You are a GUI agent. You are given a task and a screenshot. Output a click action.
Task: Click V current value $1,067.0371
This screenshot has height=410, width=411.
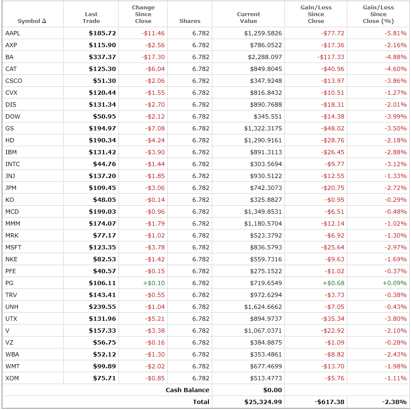click(263, 331)
